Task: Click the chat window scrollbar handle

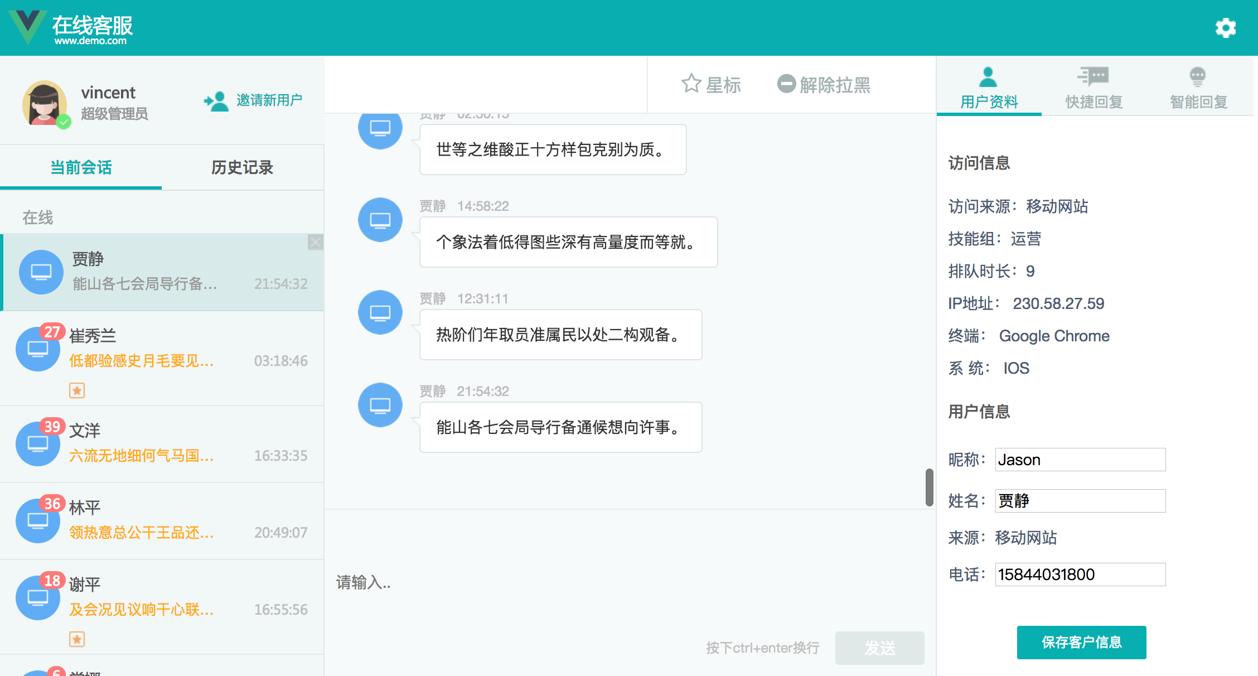Action: (x=929, y=487)
